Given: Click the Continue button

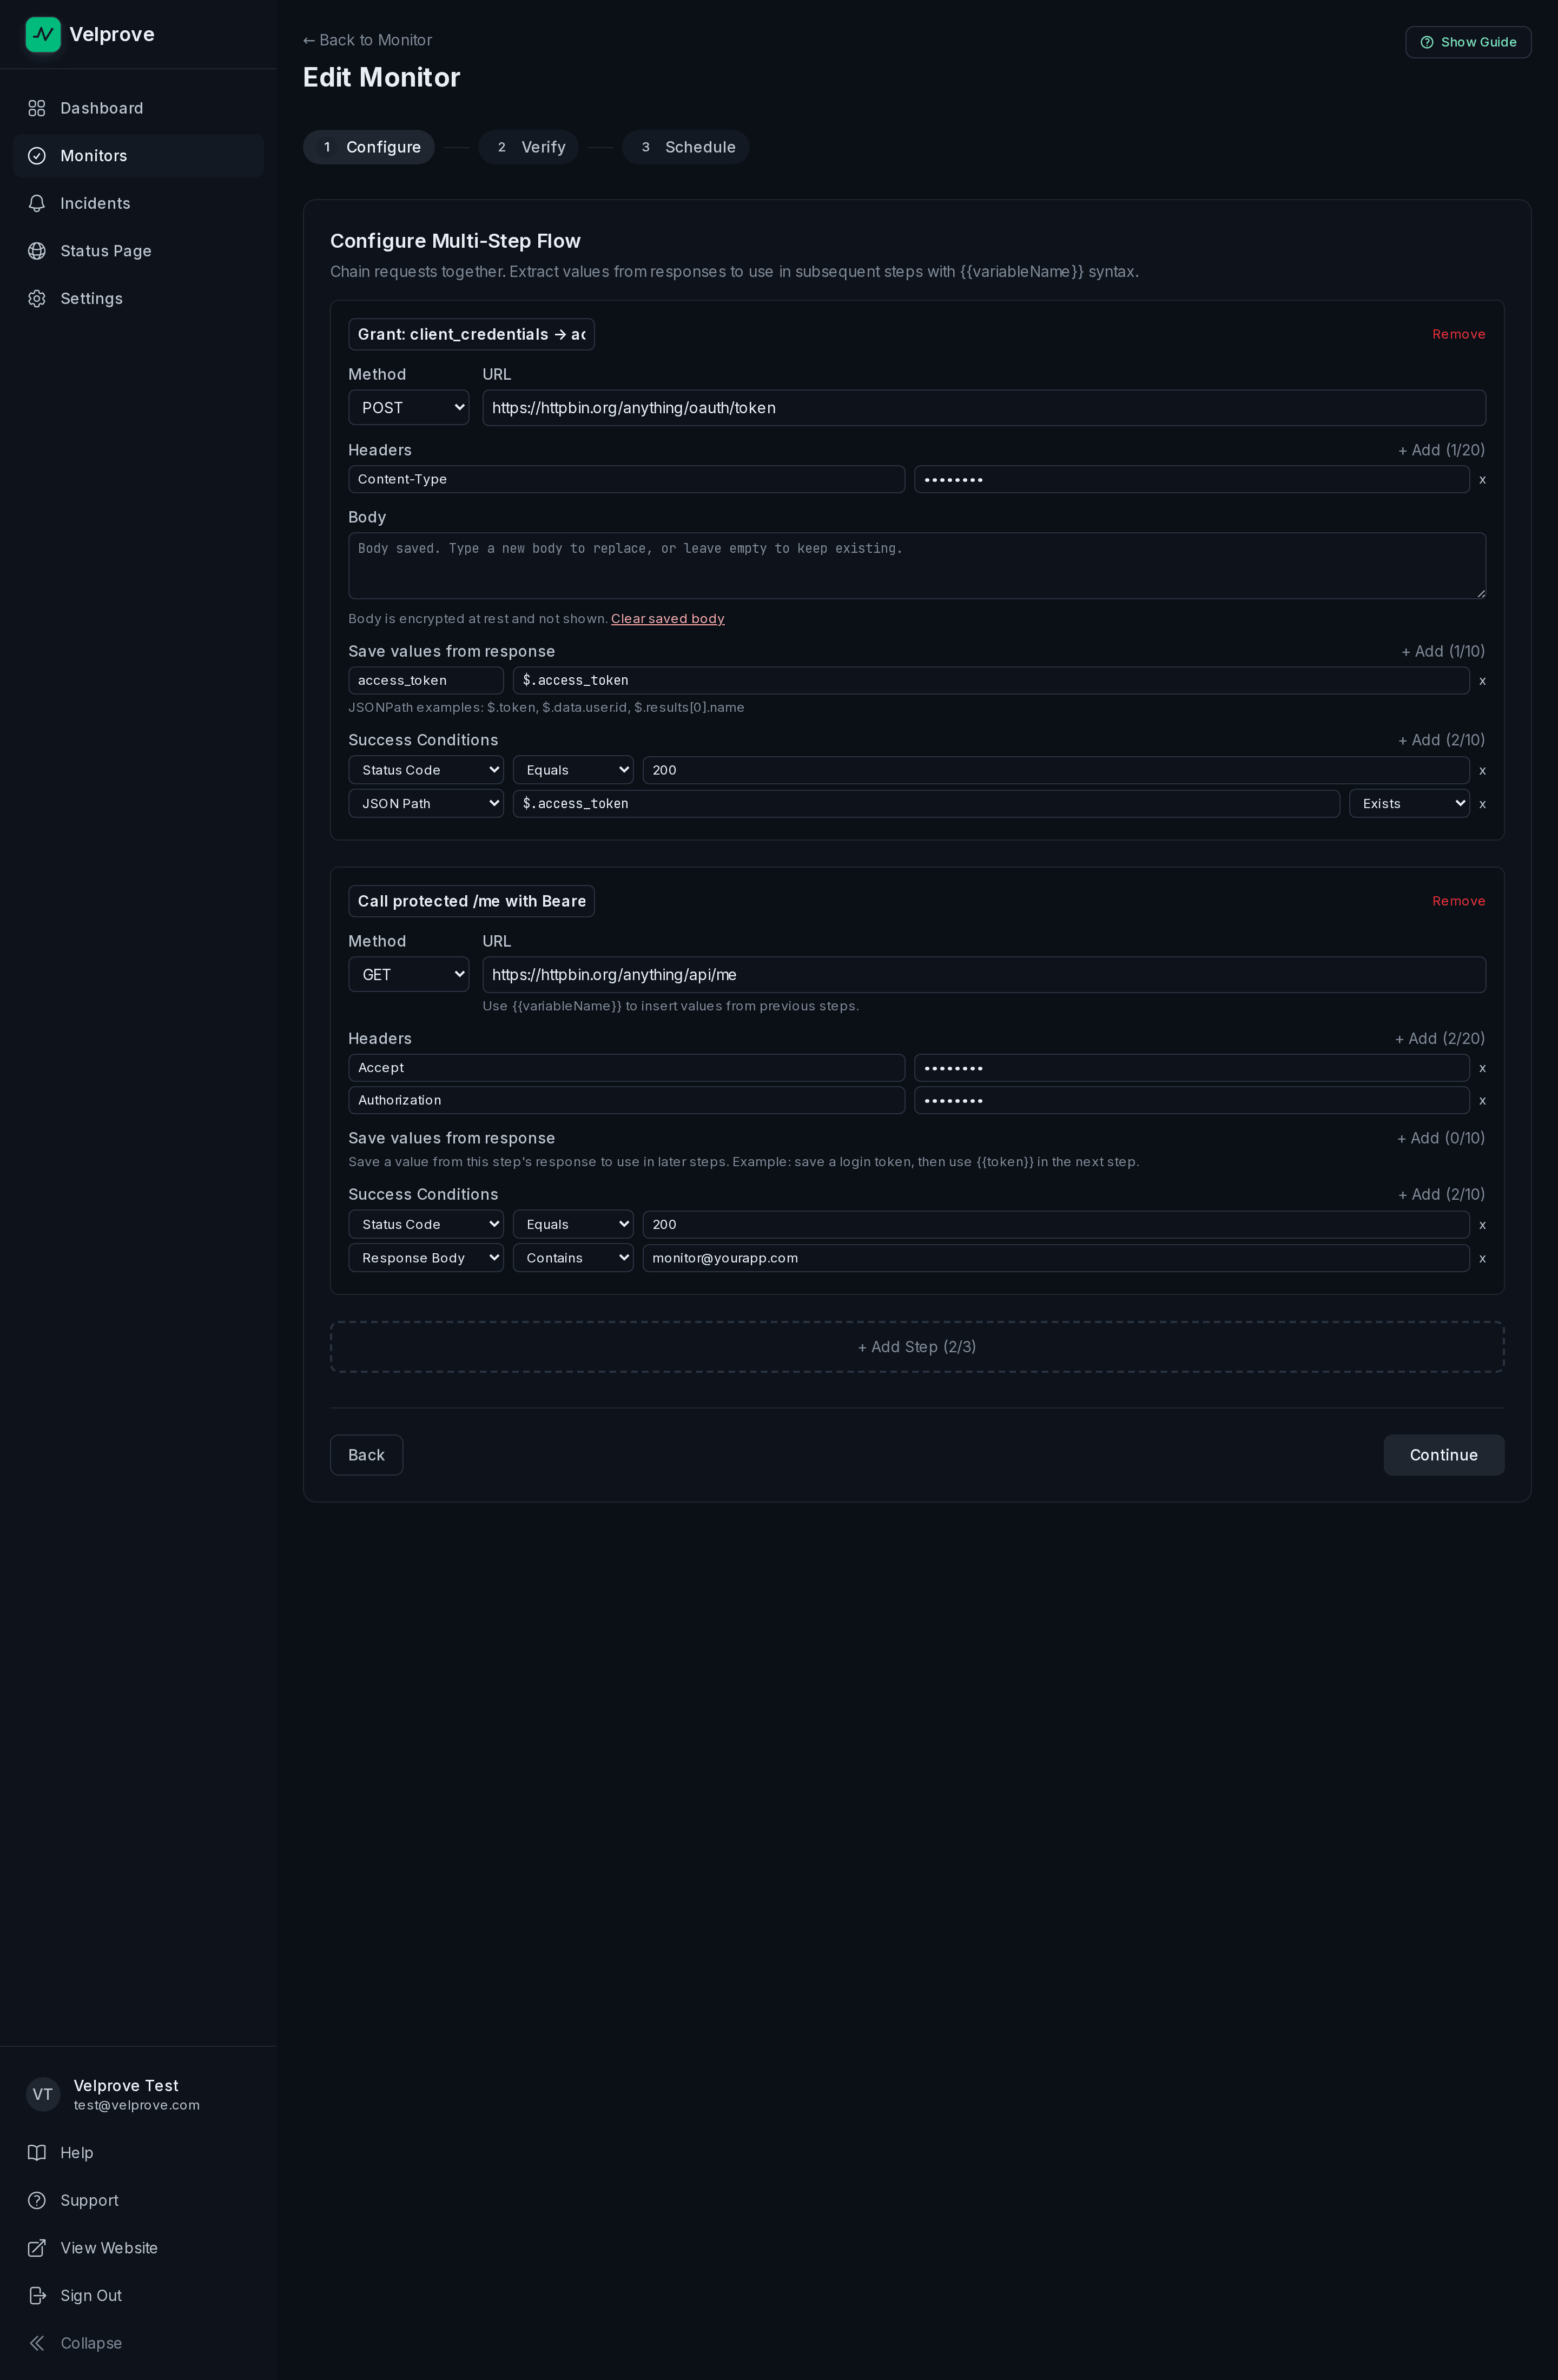Looking at the screenshot, I should (1444, 1455).
